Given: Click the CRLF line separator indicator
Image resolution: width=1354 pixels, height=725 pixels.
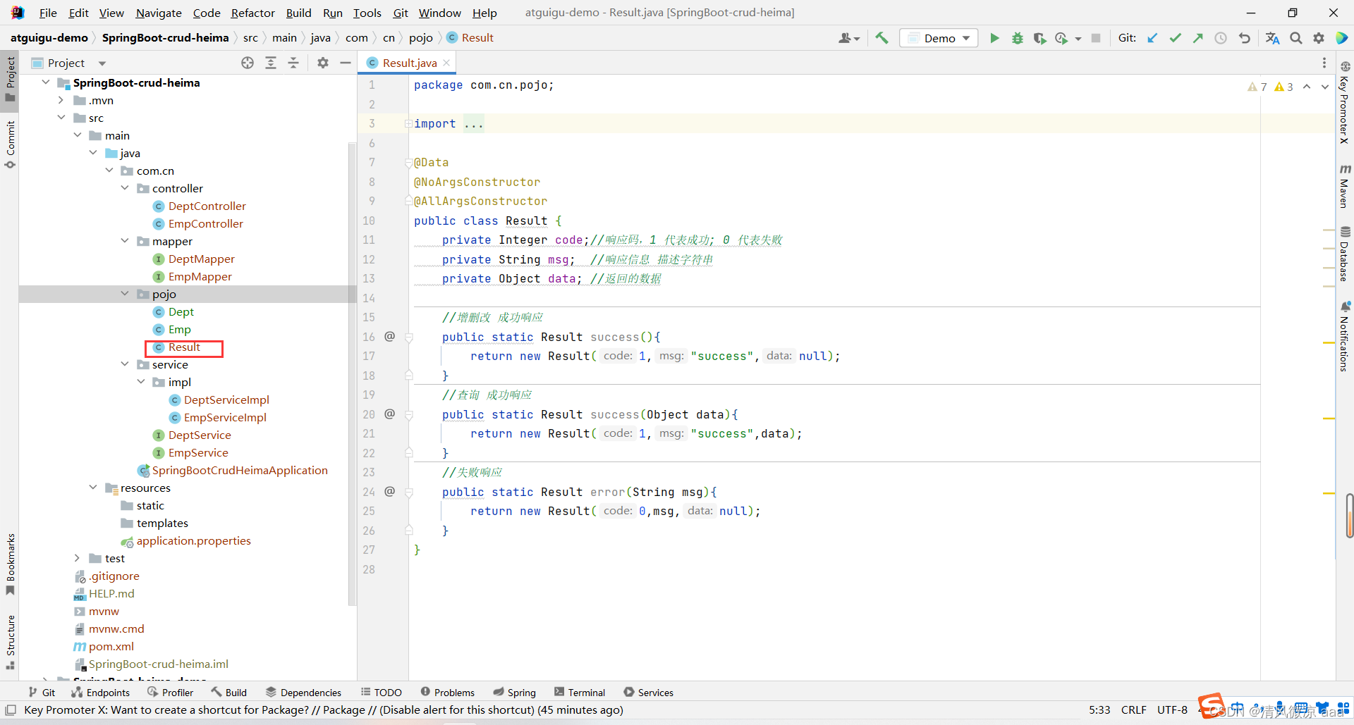Looking at the screenshot, I should coord(1134,709).
